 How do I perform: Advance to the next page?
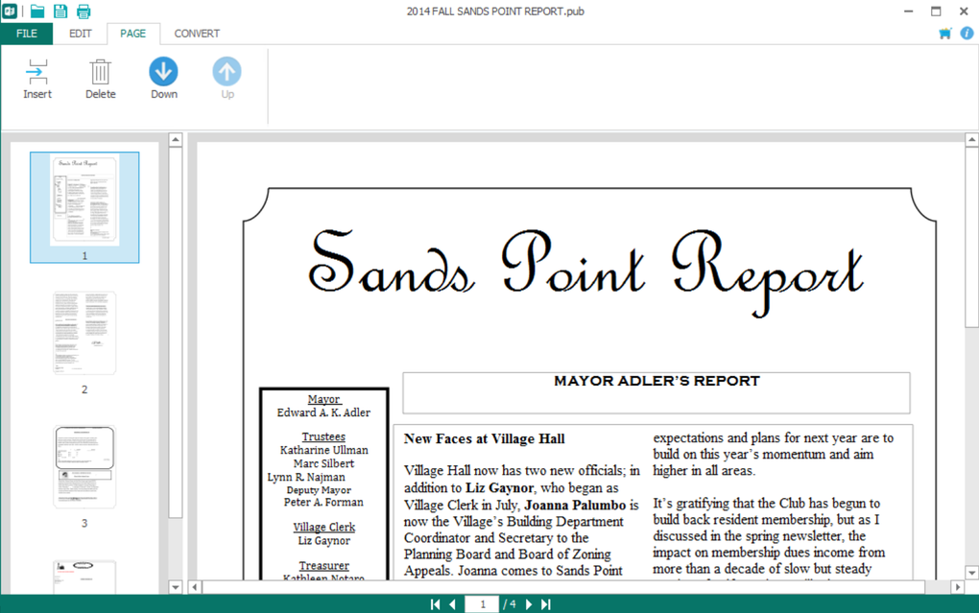[529, 604]
